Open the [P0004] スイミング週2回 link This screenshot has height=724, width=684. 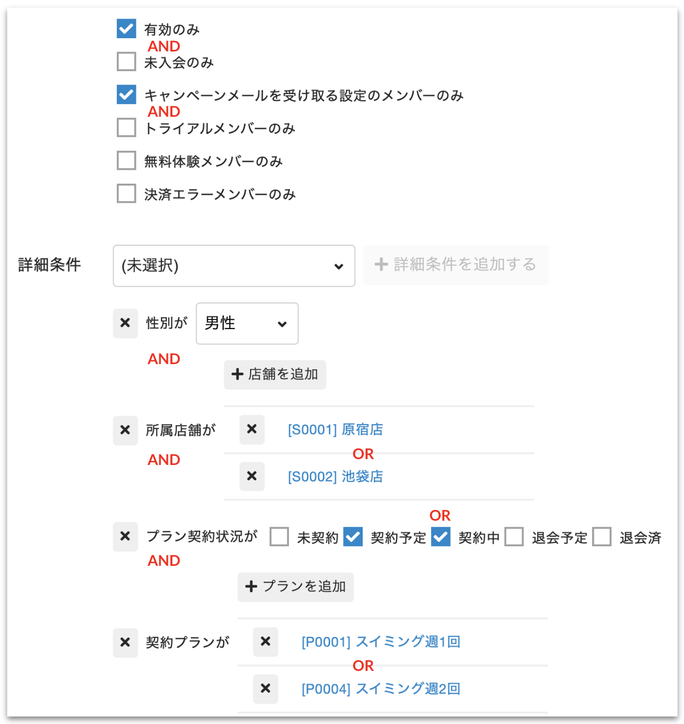[x=380, y=688]
